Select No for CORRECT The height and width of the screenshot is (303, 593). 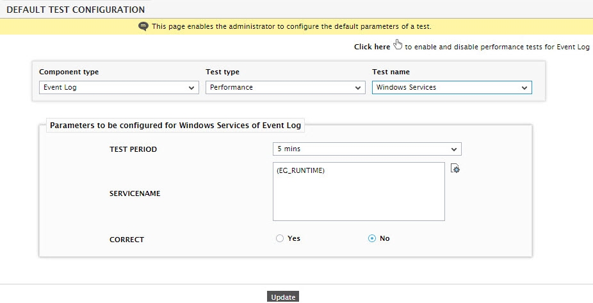tap(372, 238)
